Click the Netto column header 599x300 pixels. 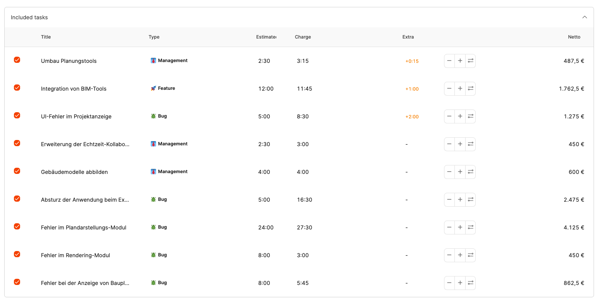point(574,37)
